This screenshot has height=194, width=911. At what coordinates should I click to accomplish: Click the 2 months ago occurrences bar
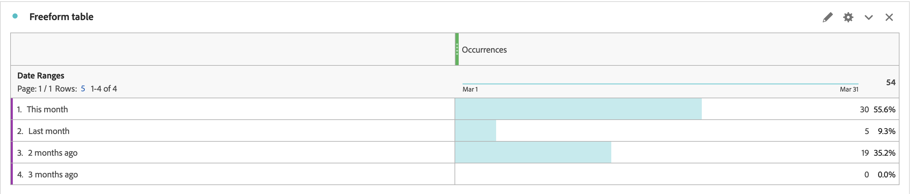[533, 153]
